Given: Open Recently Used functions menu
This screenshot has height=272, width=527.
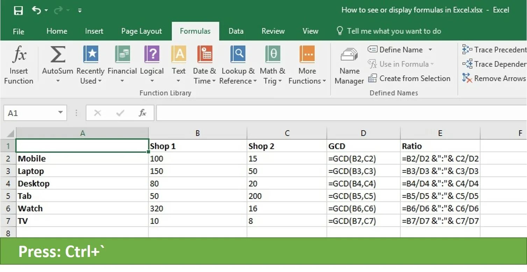Looking at the screenshot, I should [91, 65].
